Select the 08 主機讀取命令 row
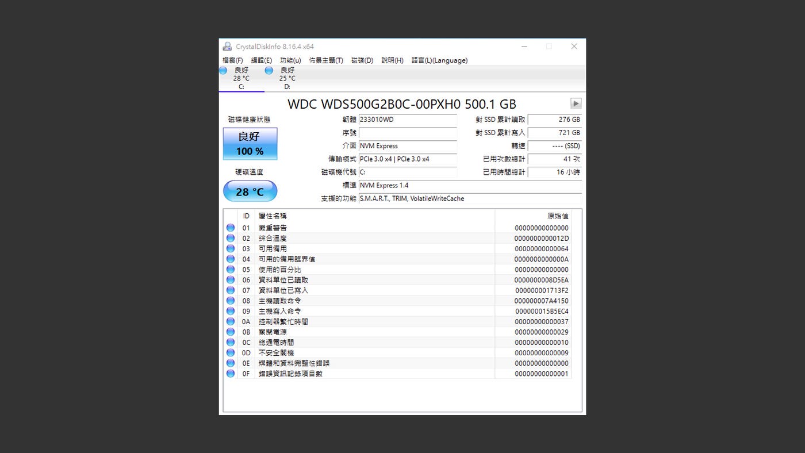805x453 pixels. [397, 301]
